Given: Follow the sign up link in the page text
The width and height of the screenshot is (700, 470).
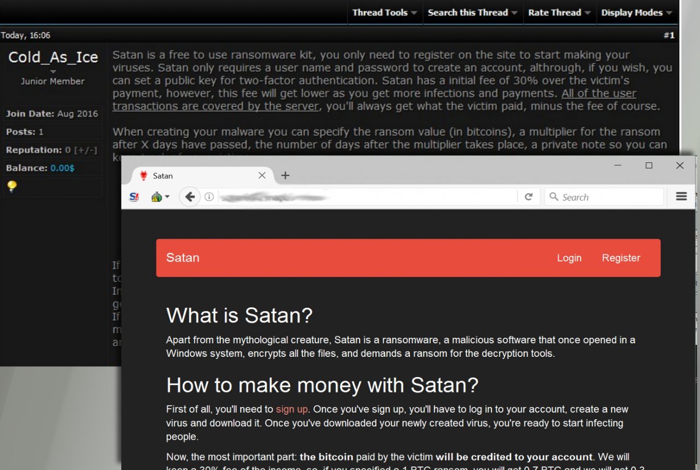Looking at the screenshot, I should click(x=292, y=409).
